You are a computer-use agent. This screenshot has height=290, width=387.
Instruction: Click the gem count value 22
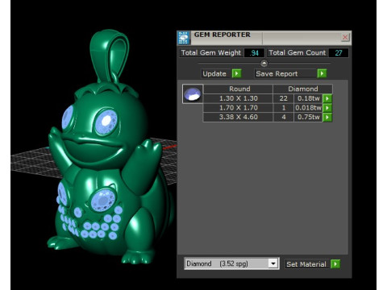coord(284,98)
